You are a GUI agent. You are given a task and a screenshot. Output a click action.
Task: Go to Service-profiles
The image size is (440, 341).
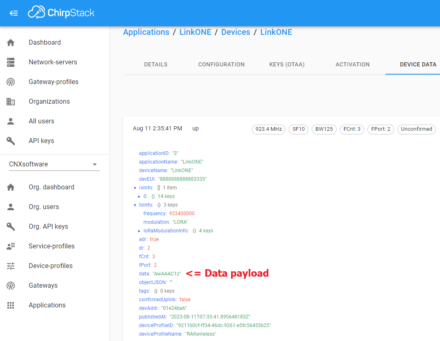52,246
